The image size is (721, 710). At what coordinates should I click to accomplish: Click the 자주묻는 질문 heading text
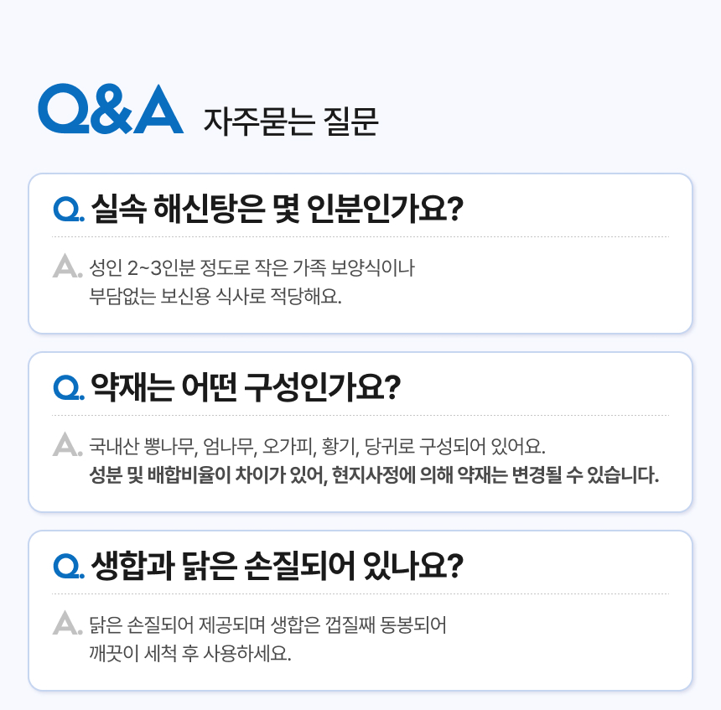point(291,122)
